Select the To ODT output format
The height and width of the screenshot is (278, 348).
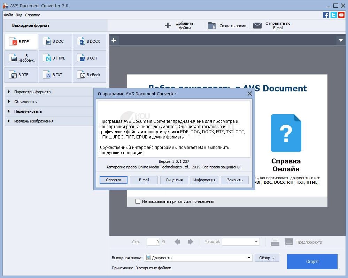click(x=90, y=58)
